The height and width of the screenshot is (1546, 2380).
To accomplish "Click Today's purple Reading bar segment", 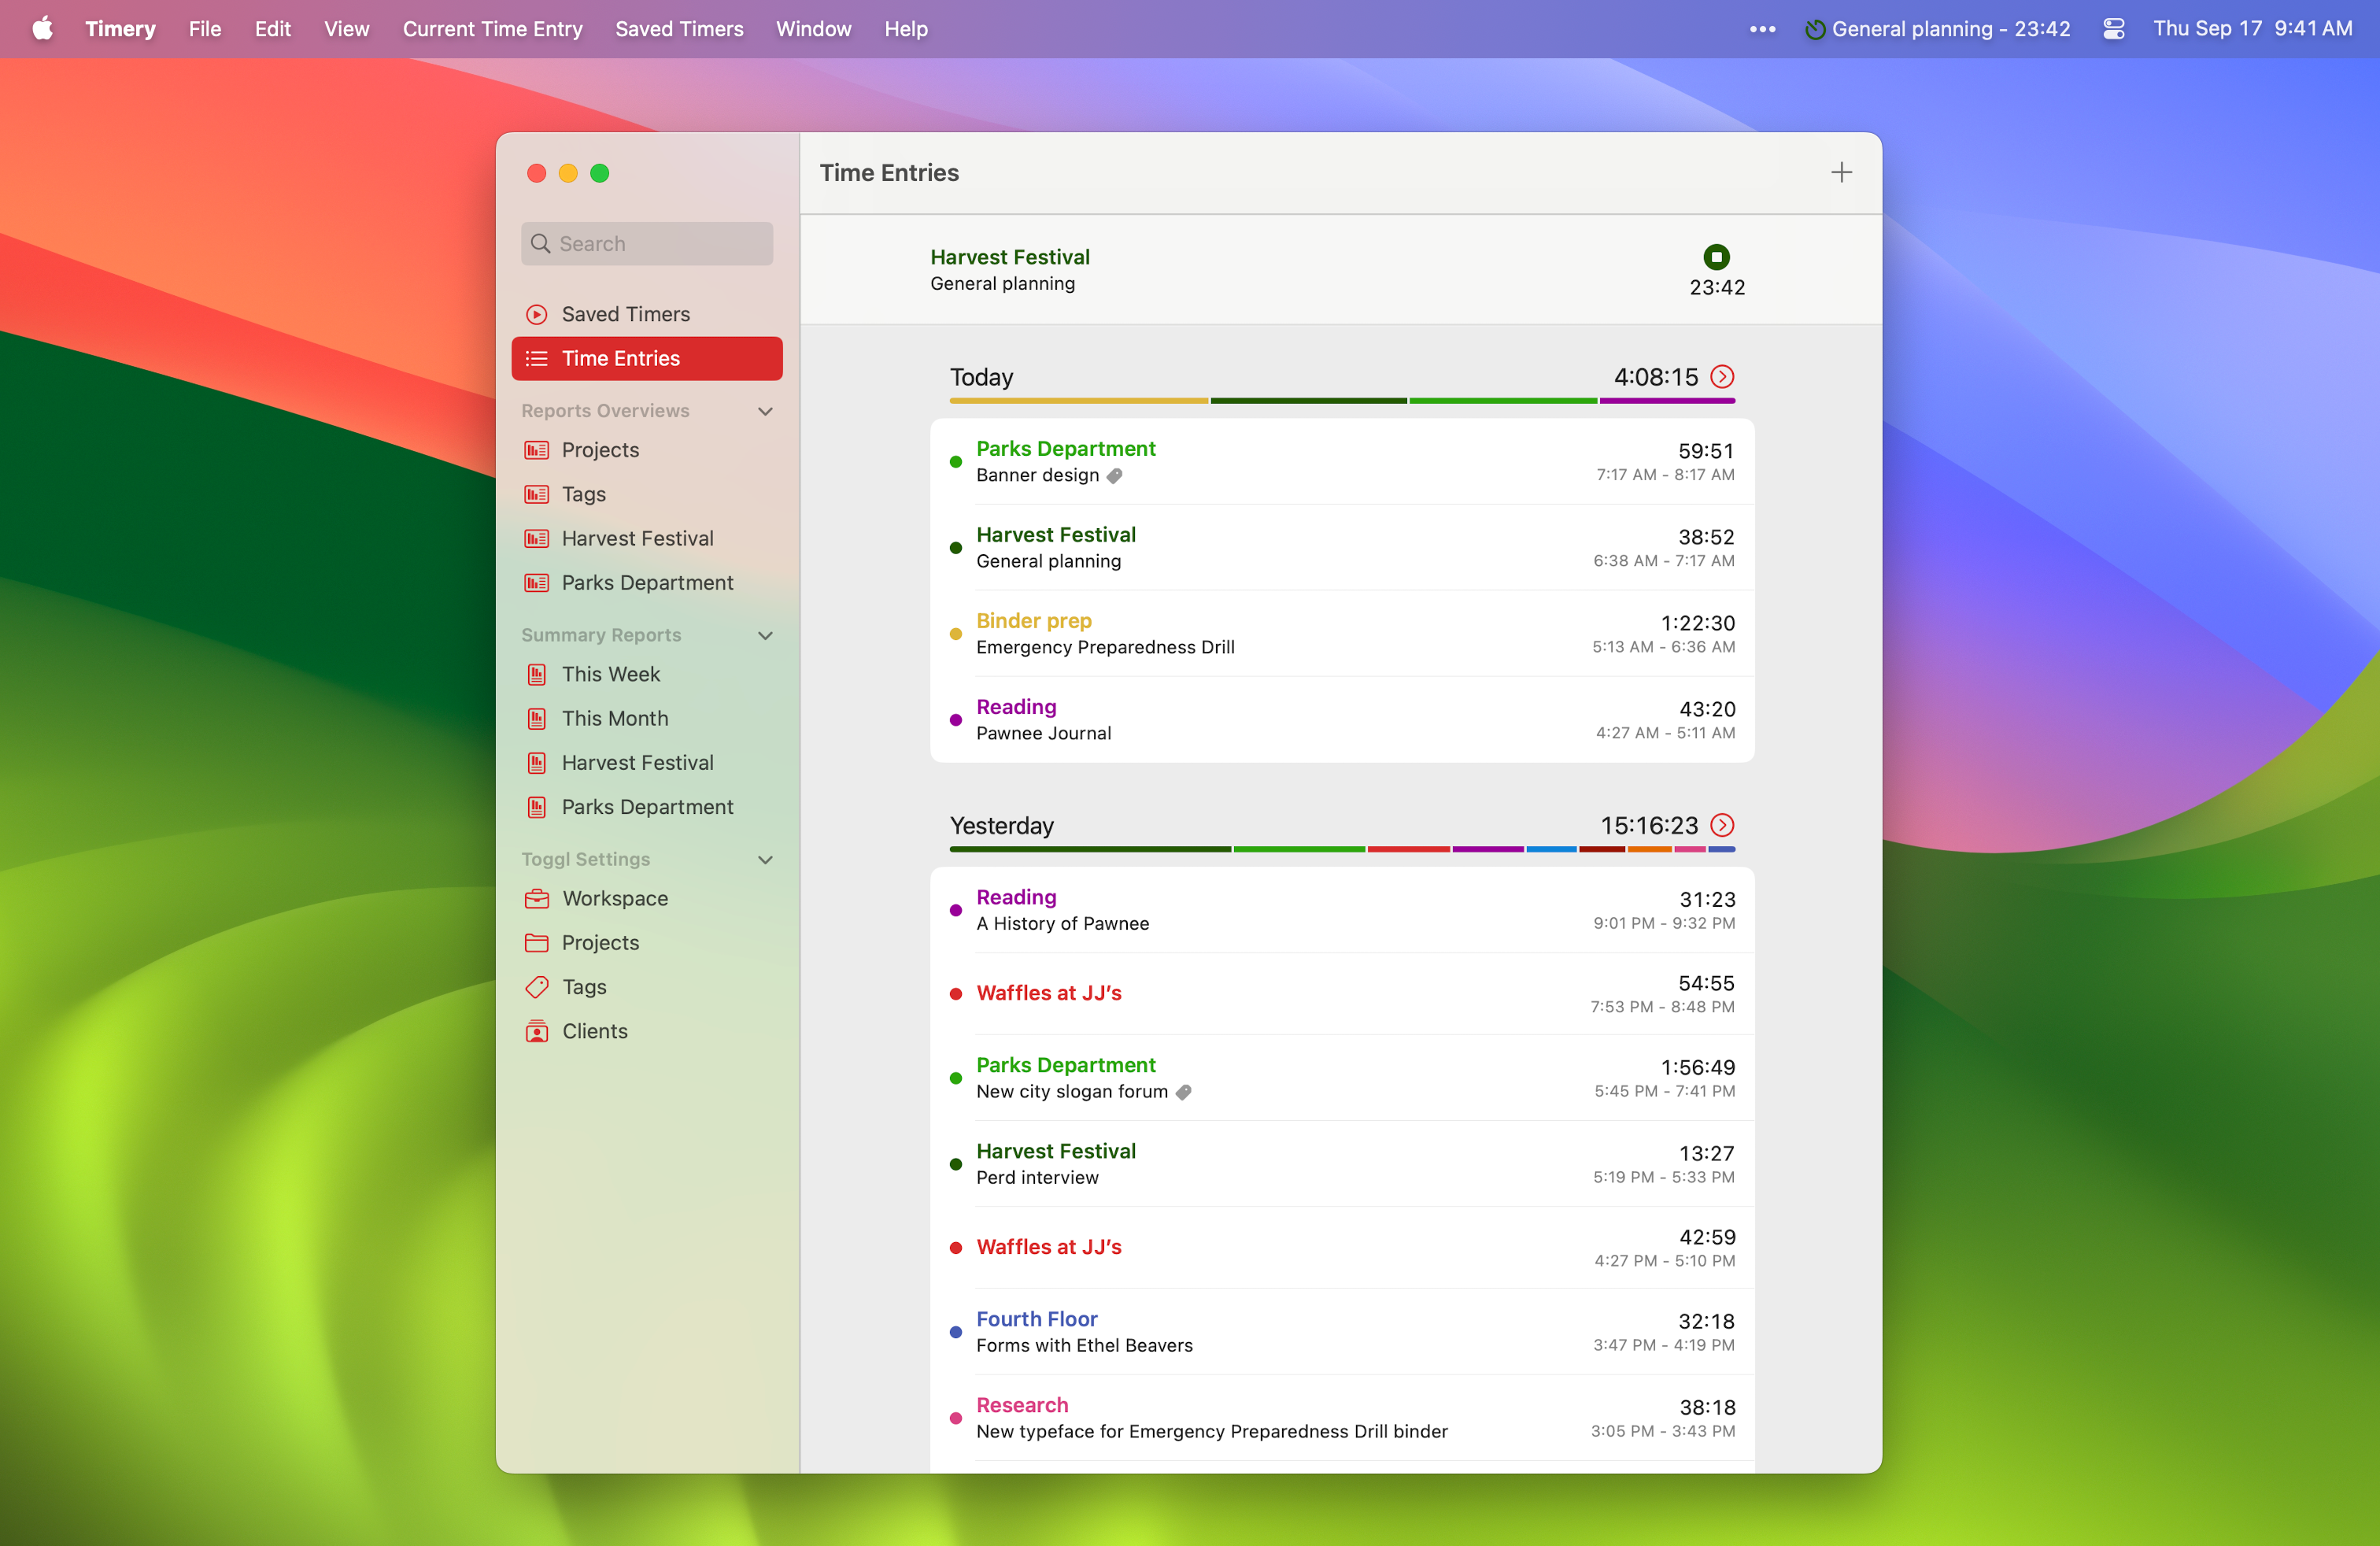I will (x=1667, y=401).
